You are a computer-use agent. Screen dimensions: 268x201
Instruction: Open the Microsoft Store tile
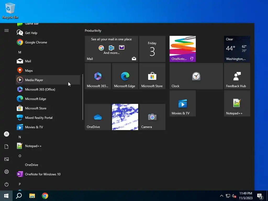click(152, 76)
